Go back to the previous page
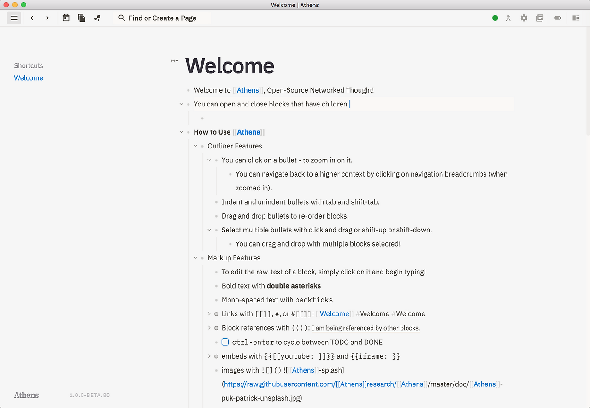 click(x=32, y=18)
